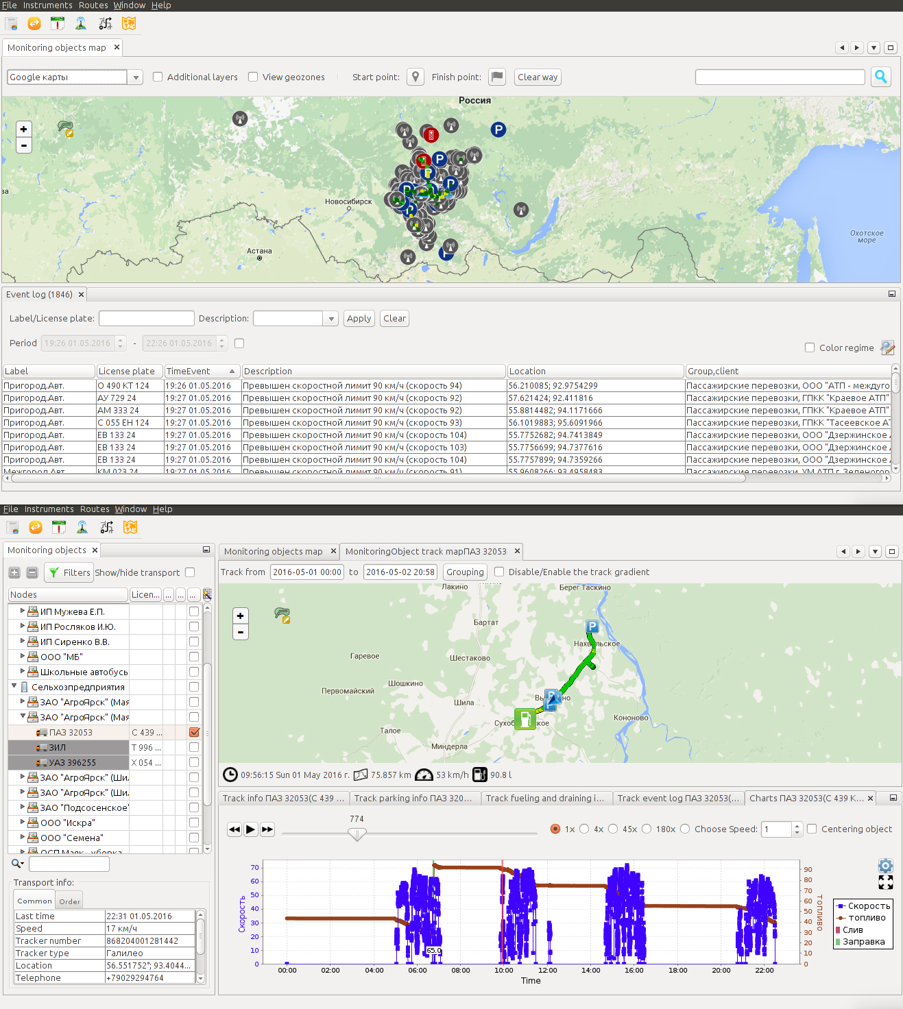This screenshot has height=1009, width=903.
Task: Click the rewind track playback button
Action: 234,829
